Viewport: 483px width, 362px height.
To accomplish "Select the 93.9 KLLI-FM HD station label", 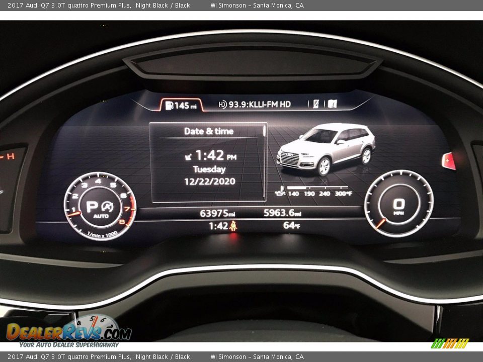I will point(260,105).
